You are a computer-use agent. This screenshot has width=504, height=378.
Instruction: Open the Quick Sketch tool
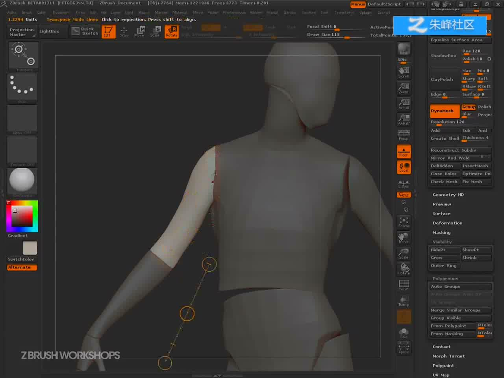click(85, 31)
